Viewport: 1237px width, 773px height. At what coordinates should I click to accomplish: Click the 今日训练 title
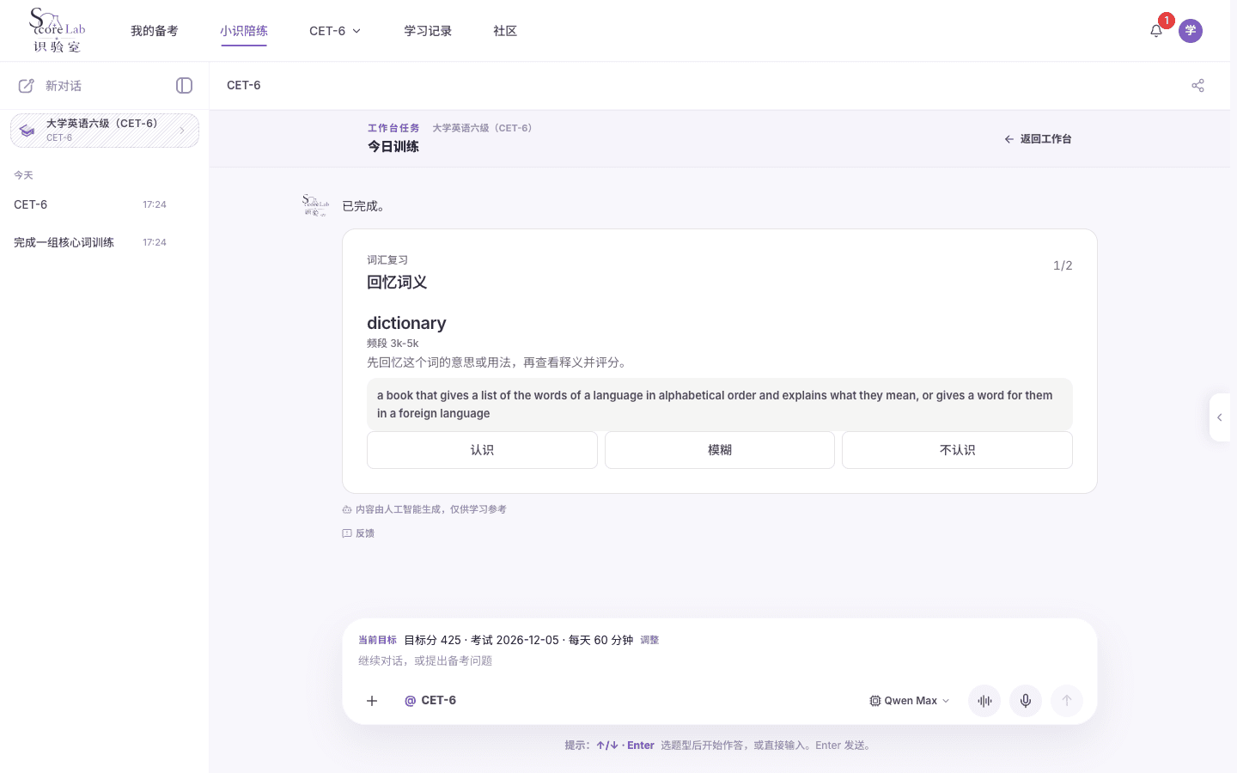[393, 147]
